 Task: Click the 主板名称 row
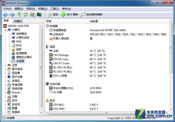coord(107,34)
